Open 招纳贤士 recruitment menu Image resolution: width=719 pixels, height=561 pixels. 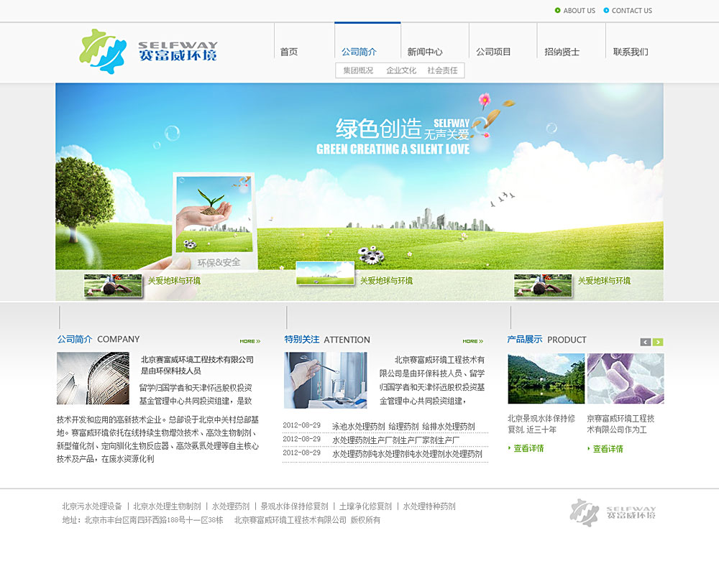(x=562, y=52)
